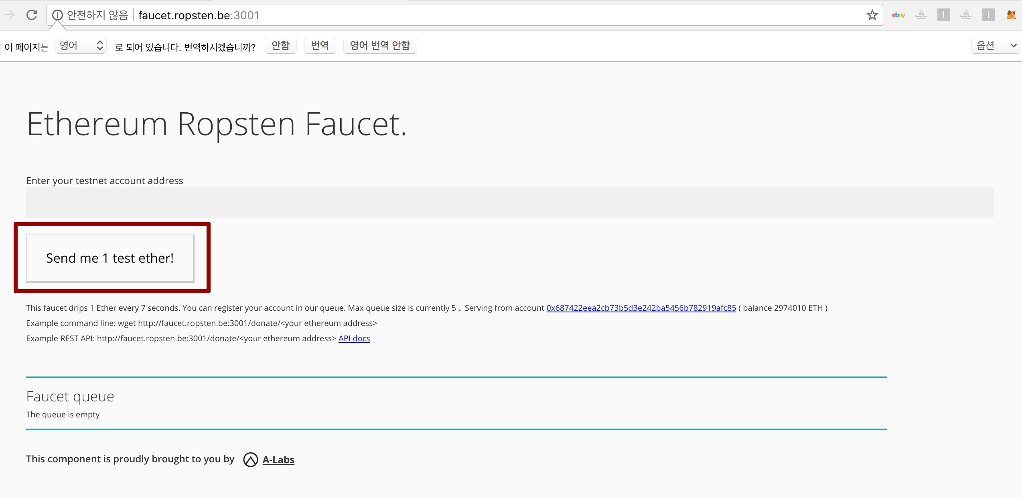Open the 옵션 dropdown on the translation bar

coord(996,45)
